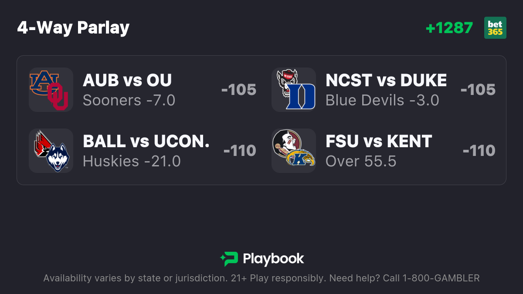Click the 4-Way Parlay heading
This screenshot has width=523, height=294.
73,28
